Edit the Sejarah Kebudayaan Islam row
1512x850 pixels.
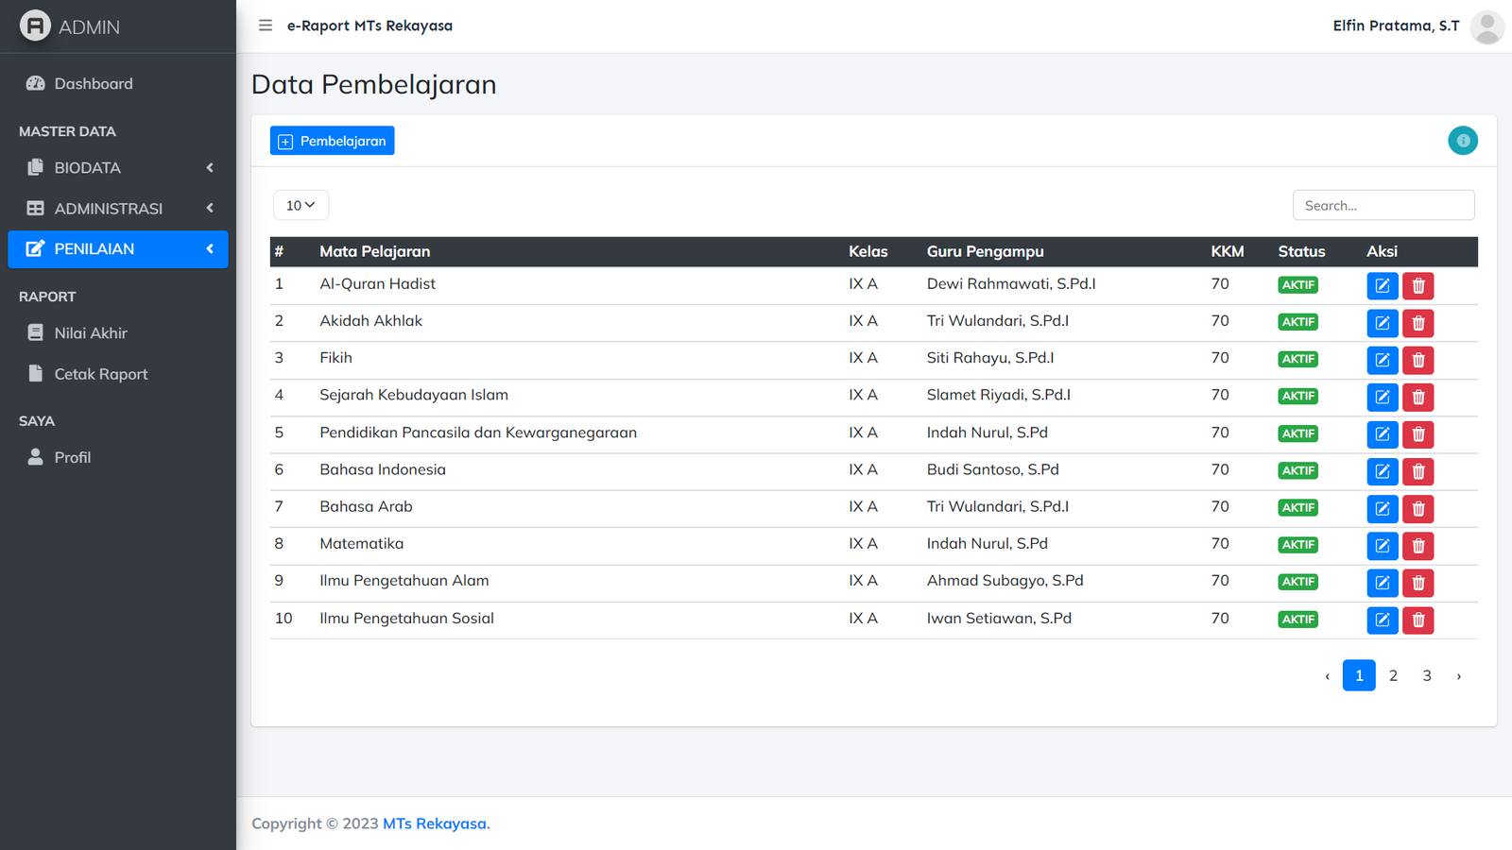tap(1382, 397)
